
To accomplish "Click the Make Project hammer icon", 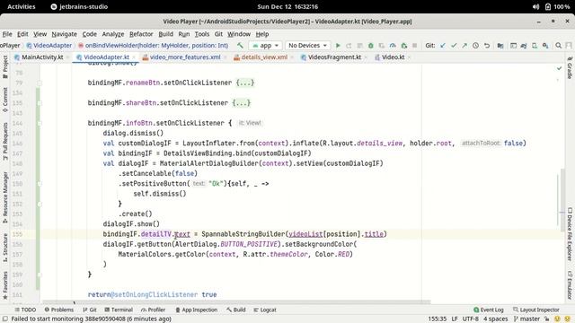I will [240, 46].
